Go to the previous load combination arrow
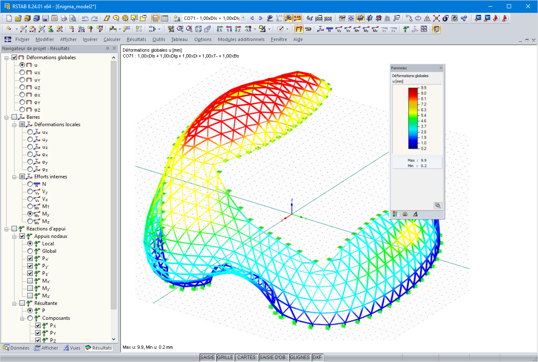This screenshot has height=362, width=538. tap(251, 18)
